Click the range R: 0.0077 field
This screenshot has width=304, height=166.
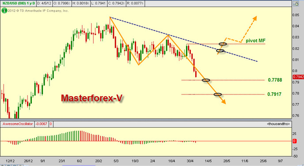[135, 3]
